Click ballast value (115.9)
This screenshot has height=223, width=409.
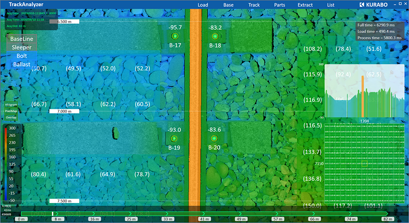pos(312,74)
